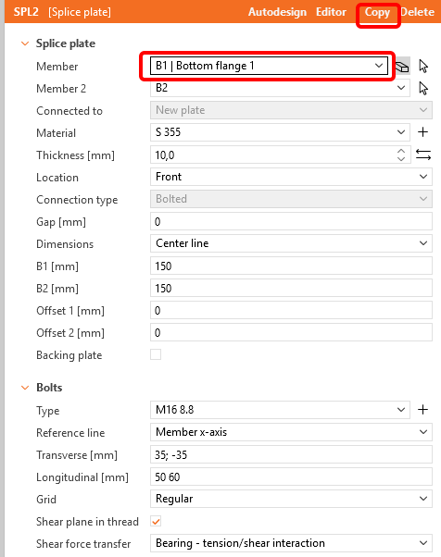Uncheck Shear plane in thread
Image resolution: width=441 pixels, height=557 pixels.
point(156,522)
